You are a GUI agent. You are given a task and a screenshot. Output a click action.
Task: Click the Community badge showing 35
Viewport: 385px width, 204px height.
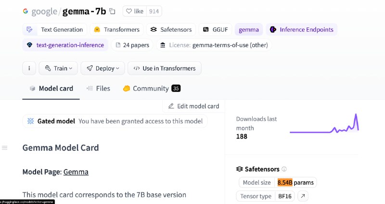176,89
